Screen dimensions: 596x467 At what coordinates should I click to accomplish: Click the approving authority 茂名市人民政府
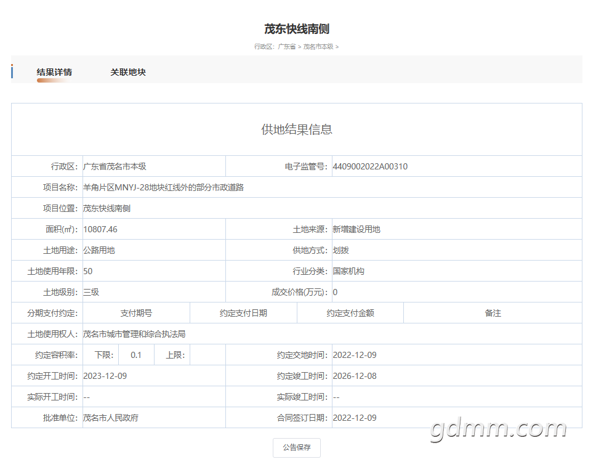[111, 418]
